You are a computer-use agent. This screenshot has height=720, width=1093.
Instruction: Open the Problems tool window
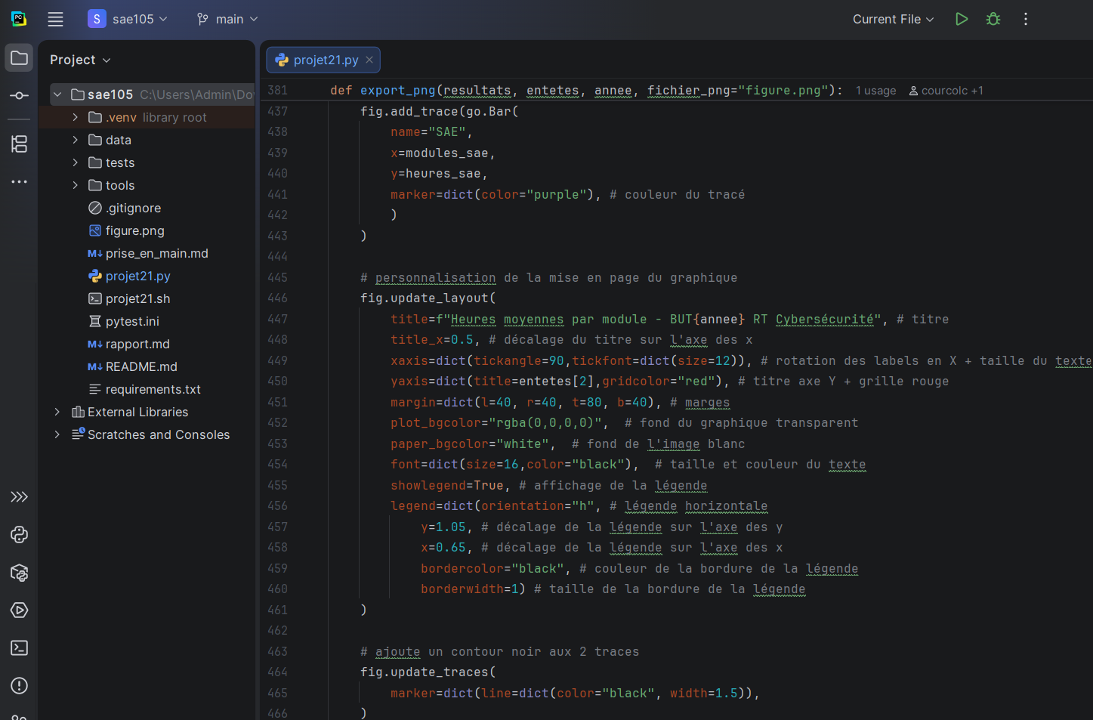(x=19, y=686)
